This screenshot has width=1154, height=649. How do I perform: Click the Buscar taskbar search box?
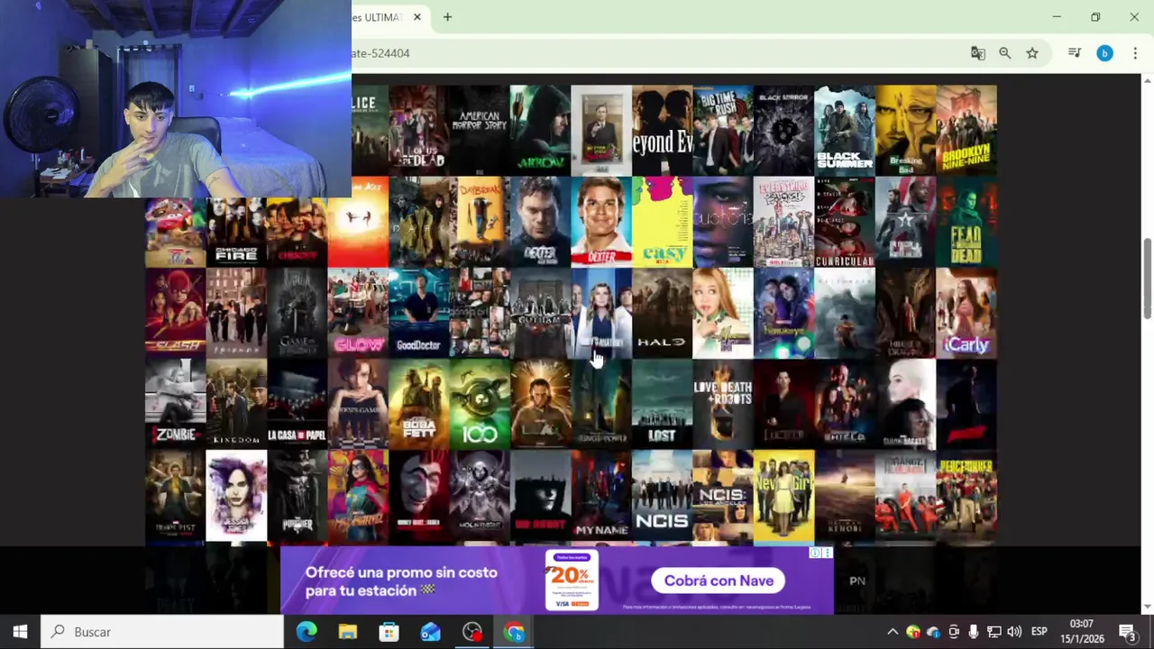pos(162,632)
